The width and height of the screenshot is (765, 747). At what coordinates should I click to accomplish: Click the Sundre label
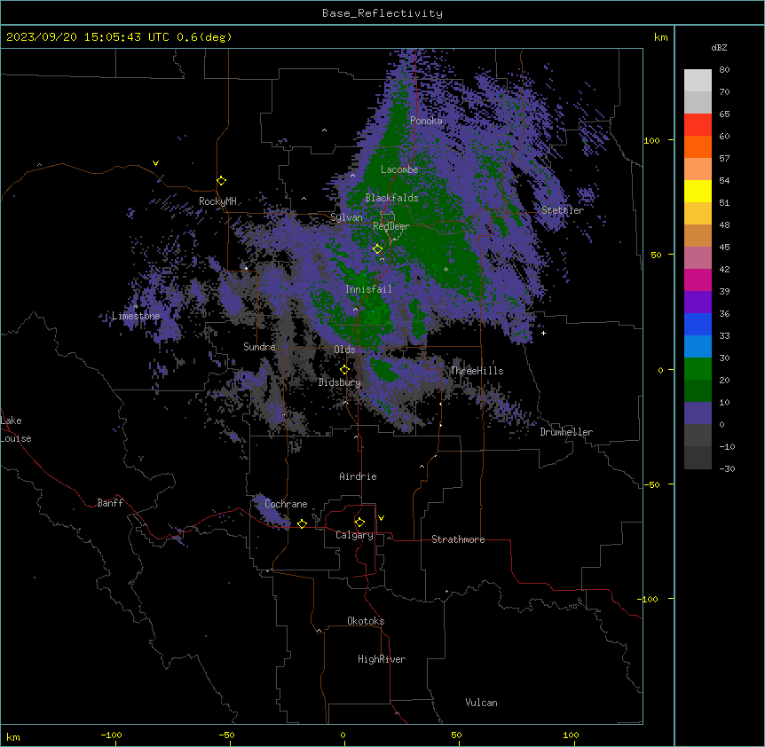click(x=259, y=347)
